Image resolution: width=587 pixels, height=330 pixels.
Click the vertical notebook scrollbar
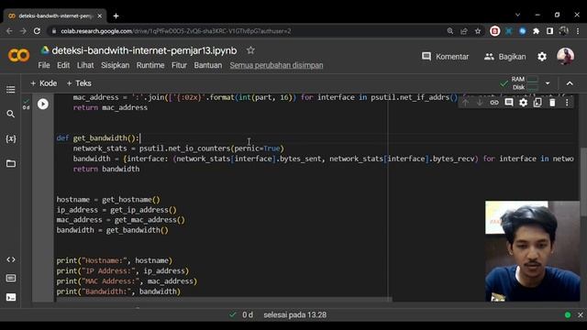click(x=583, y=181)
